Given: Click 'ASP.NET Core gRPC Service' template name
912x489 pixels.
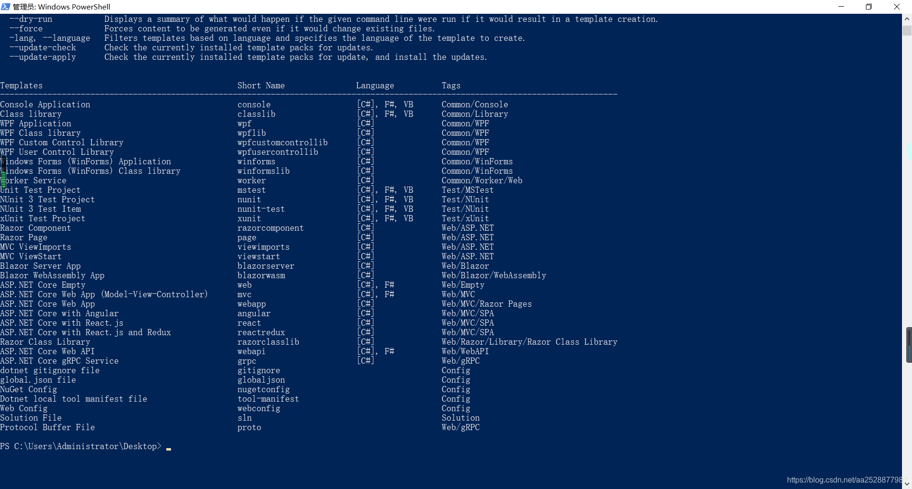Looking at the screenshot, I should (59, 361).
